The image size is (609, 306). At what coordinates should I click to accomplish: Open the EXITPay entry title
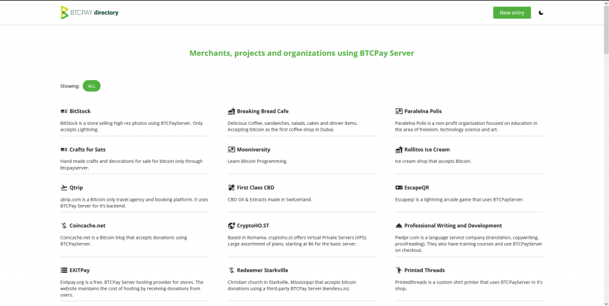pos(80,270)
